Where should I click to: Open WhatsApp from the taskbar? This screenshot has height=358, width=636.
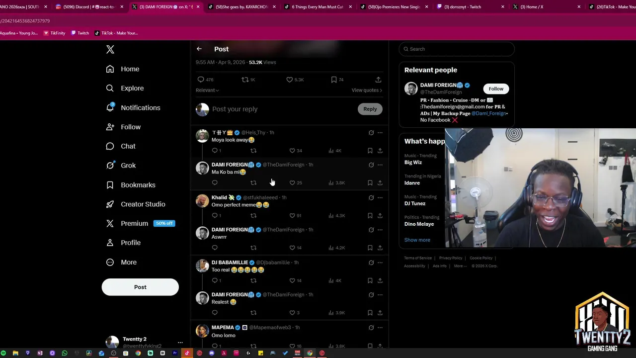65,353
